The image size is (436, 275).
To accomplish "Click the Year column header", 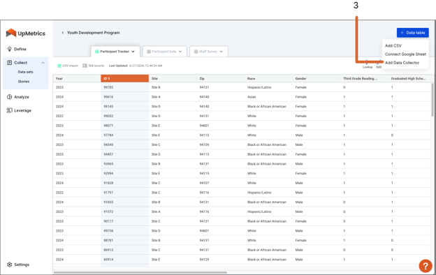I will coord(77,79).
